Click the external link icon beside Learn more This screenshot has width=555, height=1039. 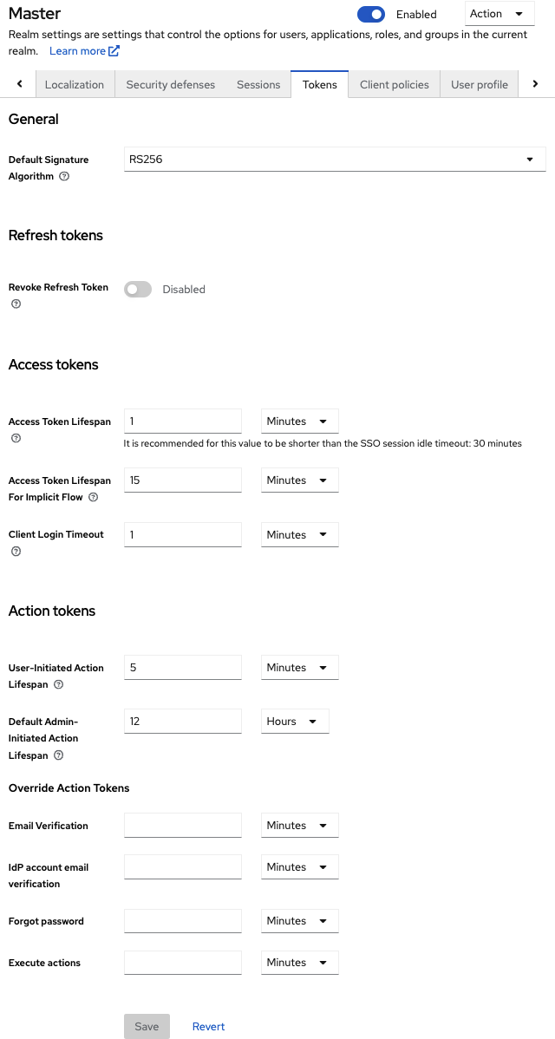(114, 50)
